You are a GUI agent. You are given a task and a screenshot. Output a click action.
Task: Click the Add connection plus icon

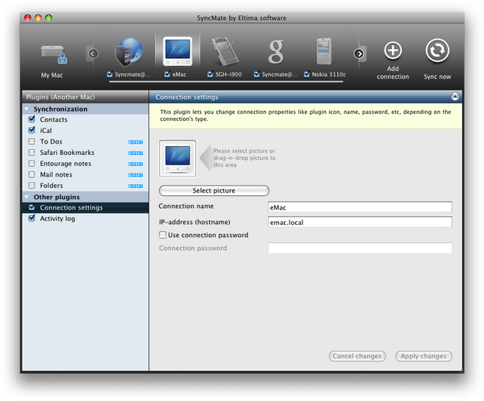393,50
